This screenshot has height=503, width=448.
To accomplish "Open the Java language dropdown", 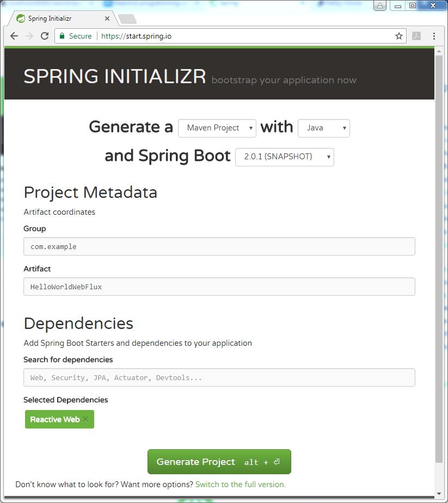I will click(324, 128).
